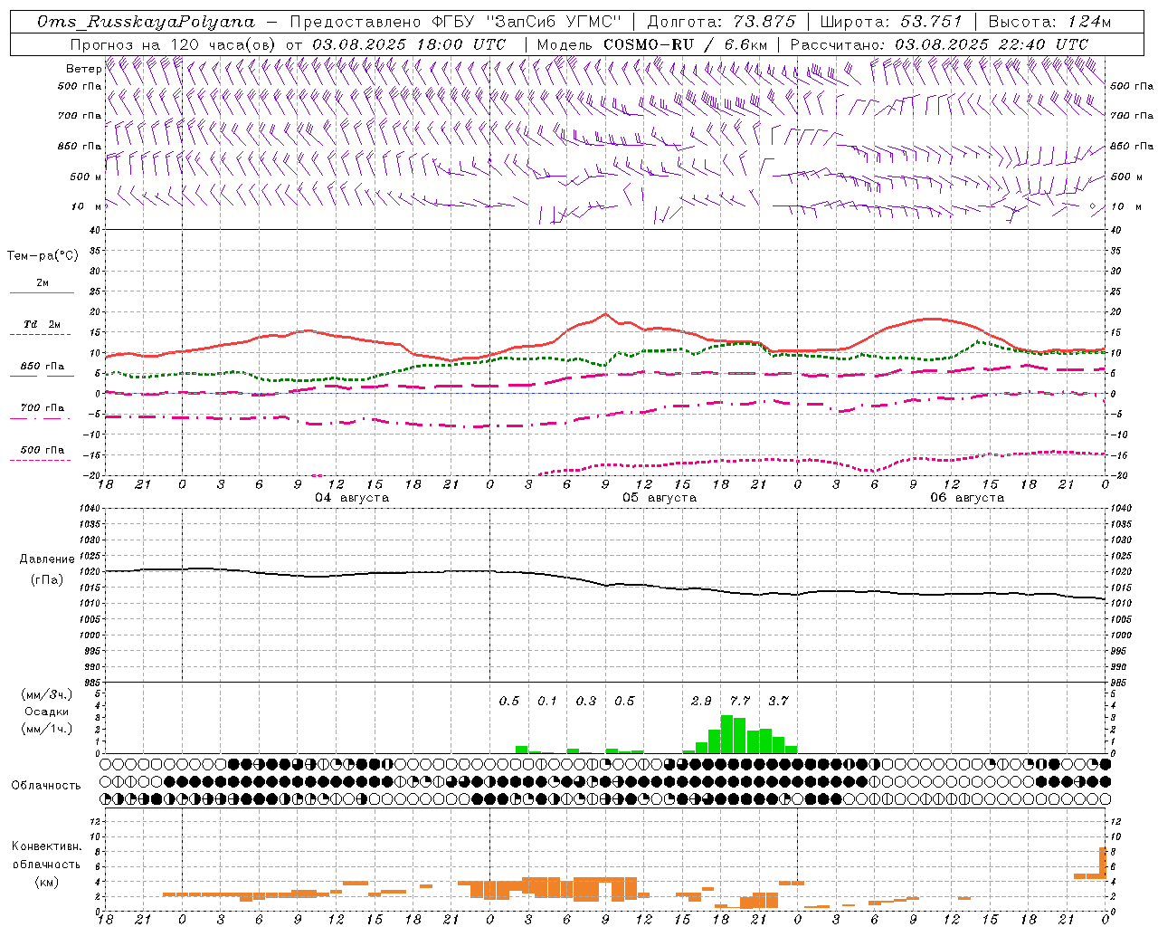Click the (гПа) unit under Давление
This screenshot has height=927, width=1158.
pos(47,579)
